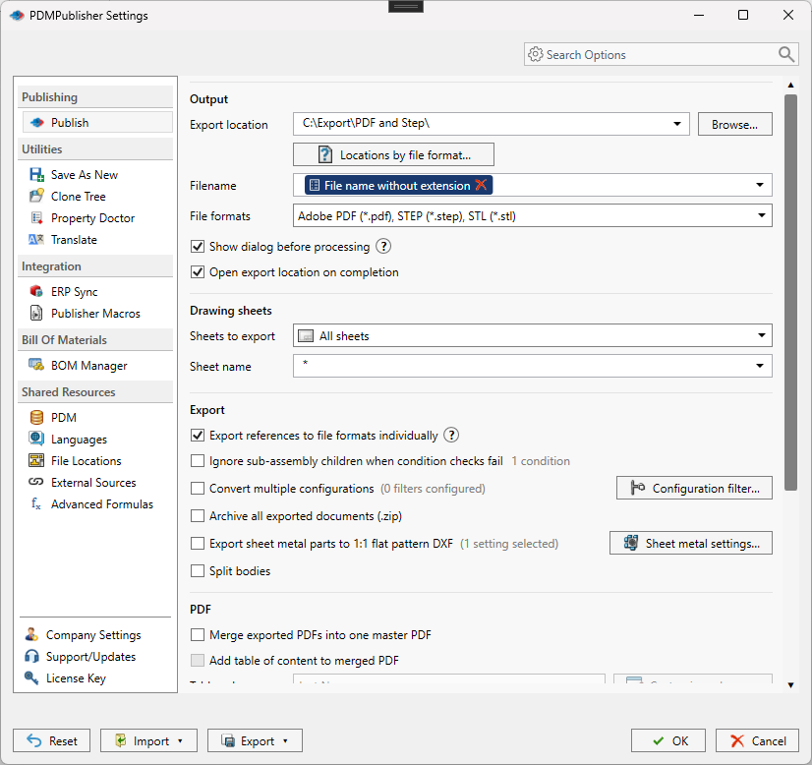Screen dimensions: 812x765
Task: Click the Search Options magnifier icon
Action: click(x=786, y=54)
